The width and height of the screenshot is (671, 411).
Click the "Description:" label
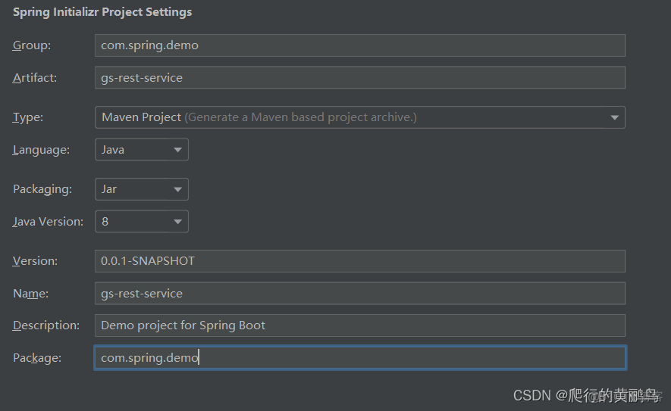tap(46, 325)
